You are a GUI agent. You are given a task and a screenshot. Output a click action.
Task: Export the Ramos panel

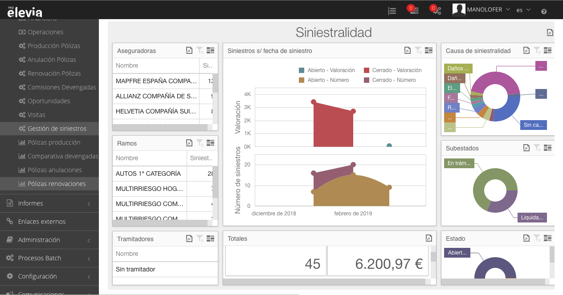pyautogui.click(x=189, y=143)
